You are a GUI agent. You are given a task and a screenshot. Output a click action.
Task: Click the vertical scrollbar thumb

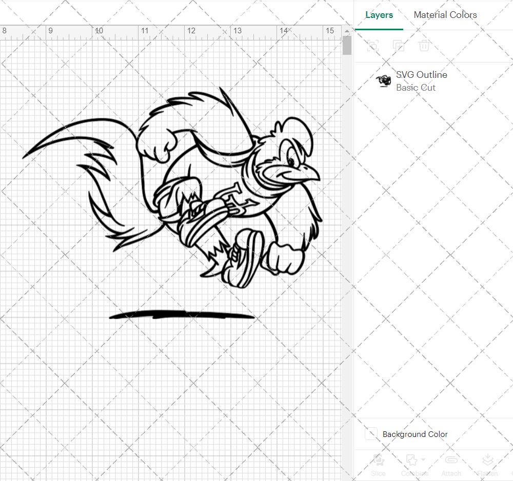pos(347,46)
